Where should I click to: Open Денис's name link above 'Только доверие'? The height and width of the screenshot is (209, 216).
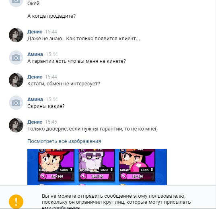tap(35, 122)
